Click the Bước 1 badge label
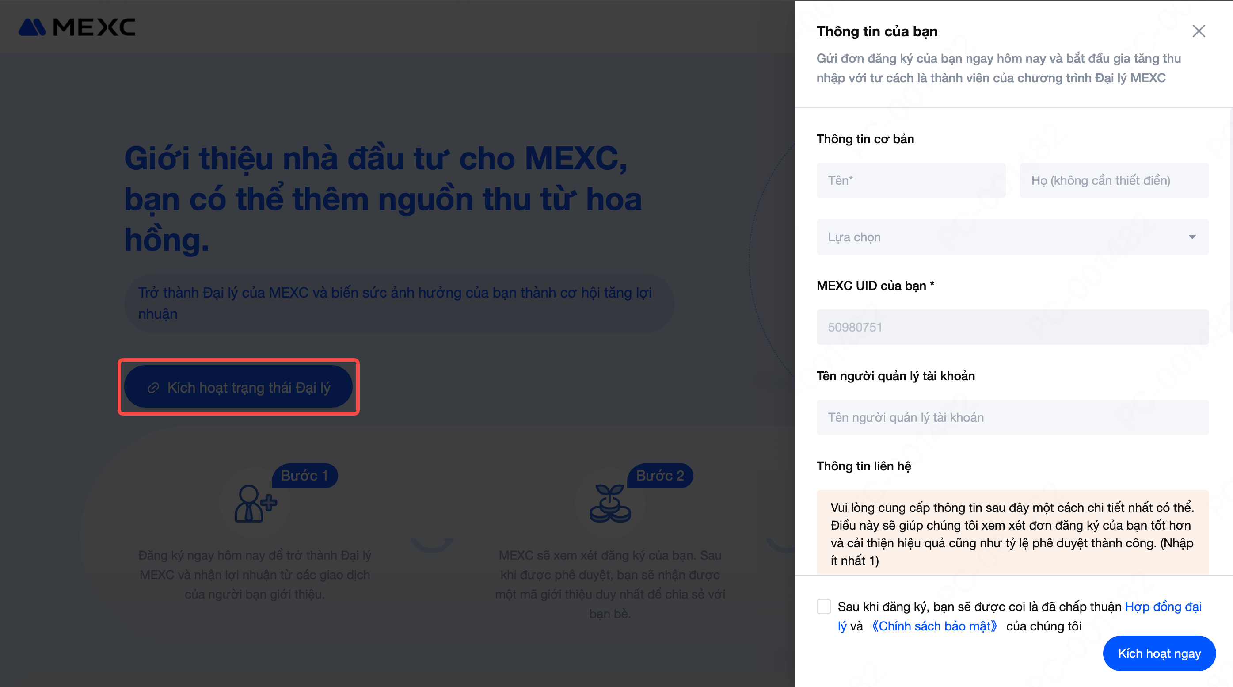 pos(304,475)
